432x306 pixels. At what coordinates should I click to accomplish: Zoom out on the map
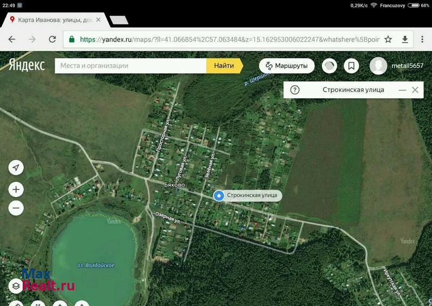tap(16, 208)
